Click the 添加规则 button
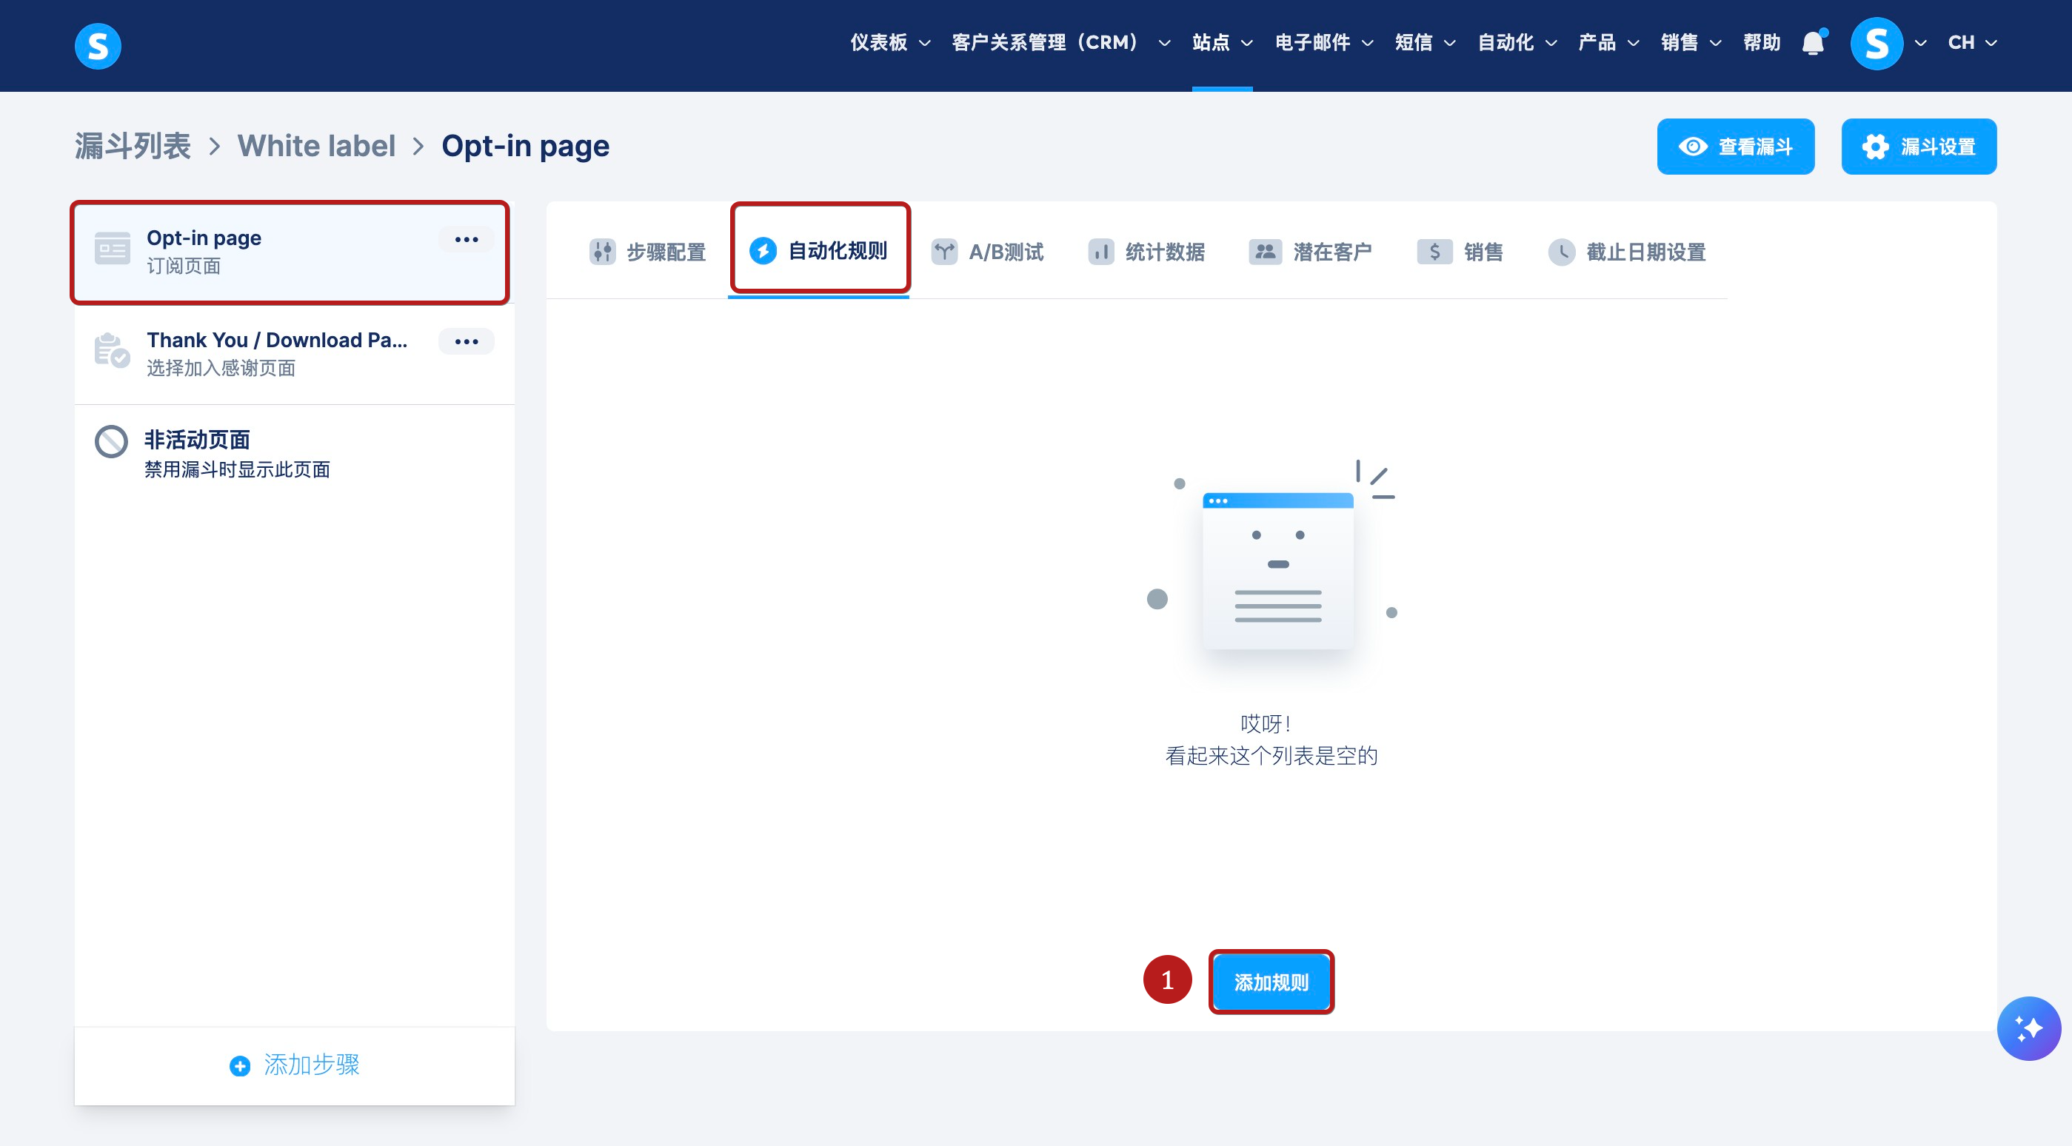Viewport: 2072px width, 1146px height. tap(1271, 982)
